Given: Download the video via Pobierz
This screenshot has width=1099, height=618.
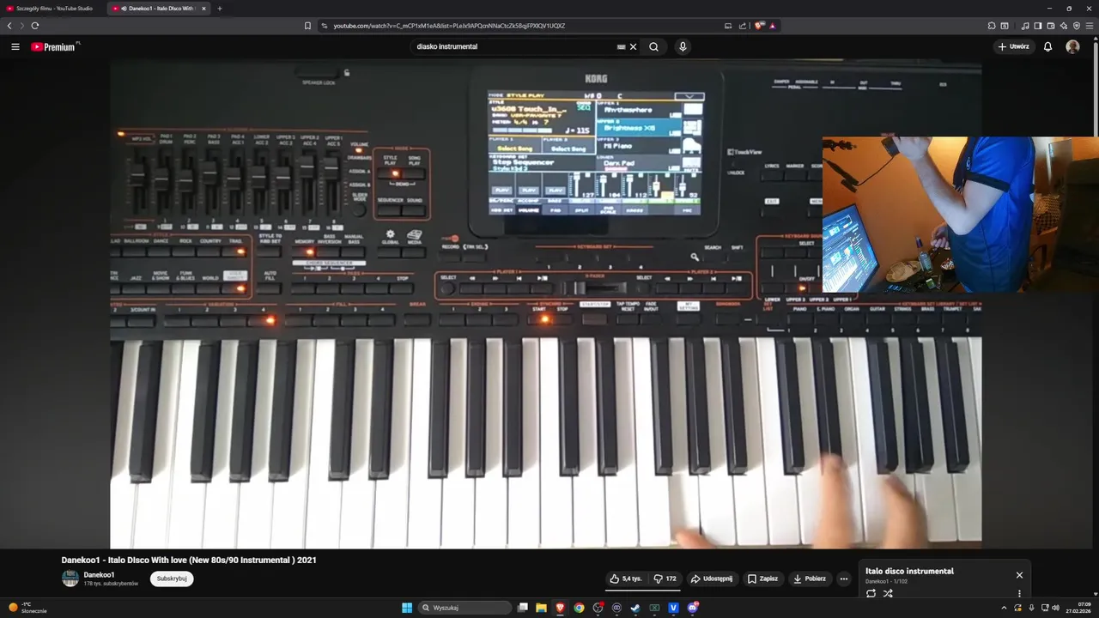Looking at the screenshot, I should pos(810,579).
